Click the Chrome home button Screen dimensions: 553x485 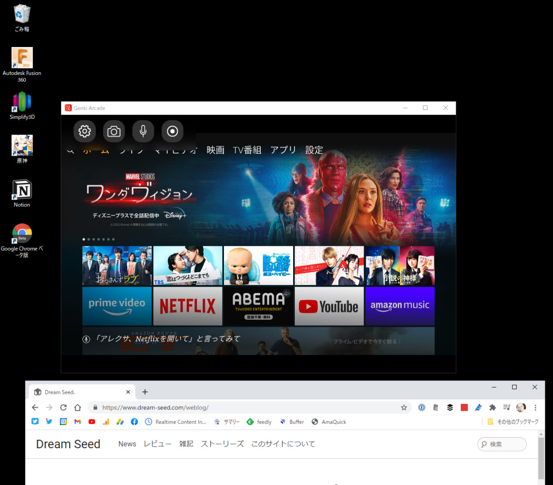tap(77, 408)
